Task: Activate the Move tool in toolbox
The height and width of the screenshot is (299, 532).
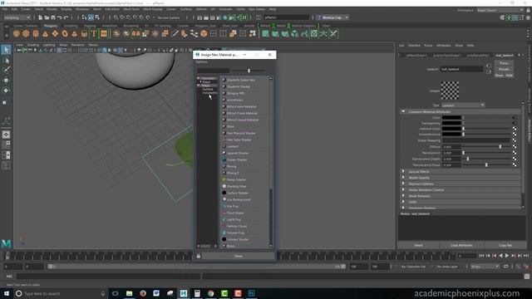Action: point(6,81)
